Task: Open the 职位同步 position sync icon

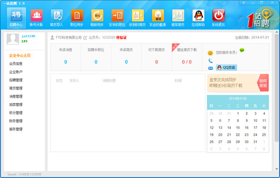Action: click(77, 15)
